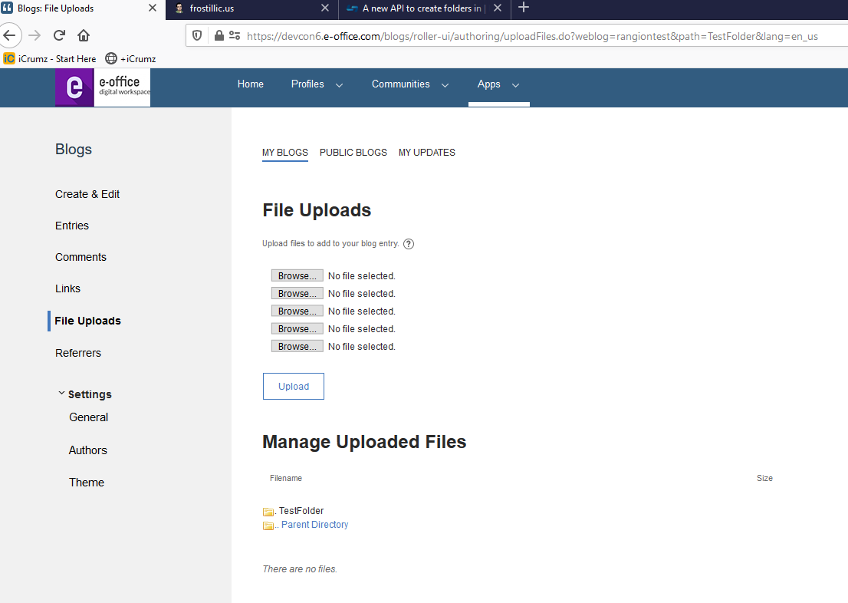
Task: Collapse the Settings section in sidebar
Action: 62,394
